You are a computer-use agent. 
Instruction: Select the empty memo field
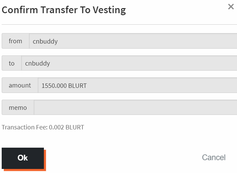pos(135,107)
